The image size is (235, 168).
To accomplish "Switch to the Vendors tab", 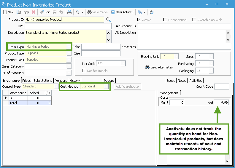I will click(x=61, y=81).
